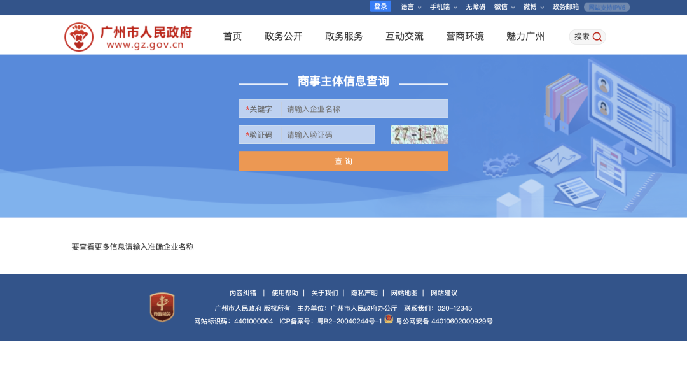The image size is (687, 391).
Task: Click the 登录 login button
Action: tap(380, 6)
